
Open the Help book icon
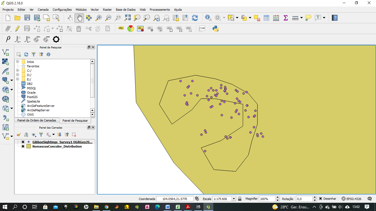point(335,18)
